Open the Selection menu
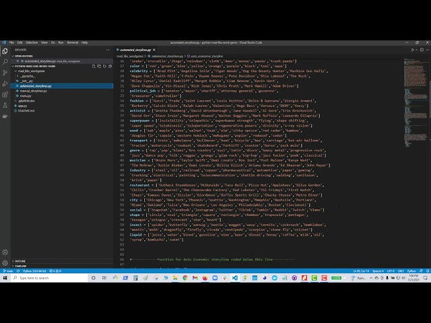 [x=32, y=42]
